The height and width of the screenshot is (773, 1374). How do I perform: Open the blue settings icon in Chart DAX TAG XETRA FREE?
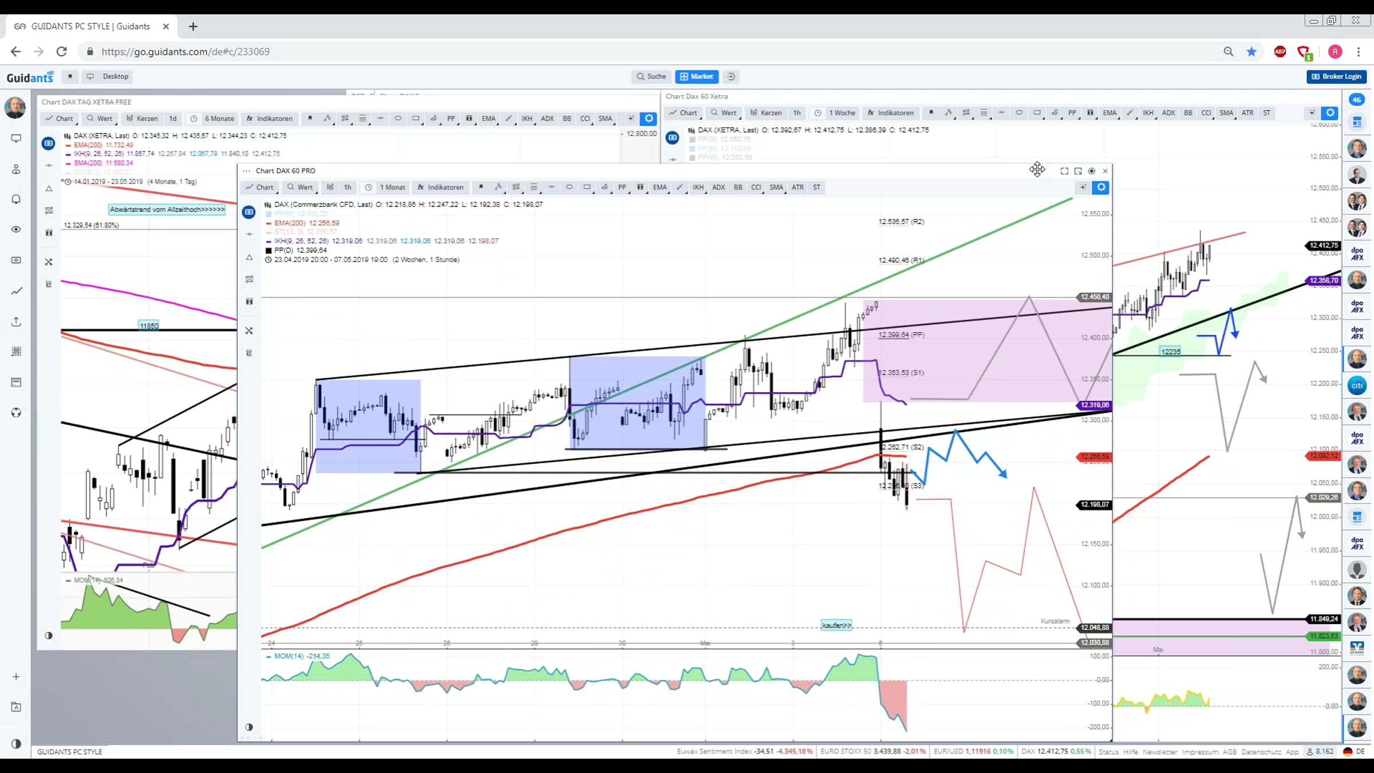(x=649, y=119)
